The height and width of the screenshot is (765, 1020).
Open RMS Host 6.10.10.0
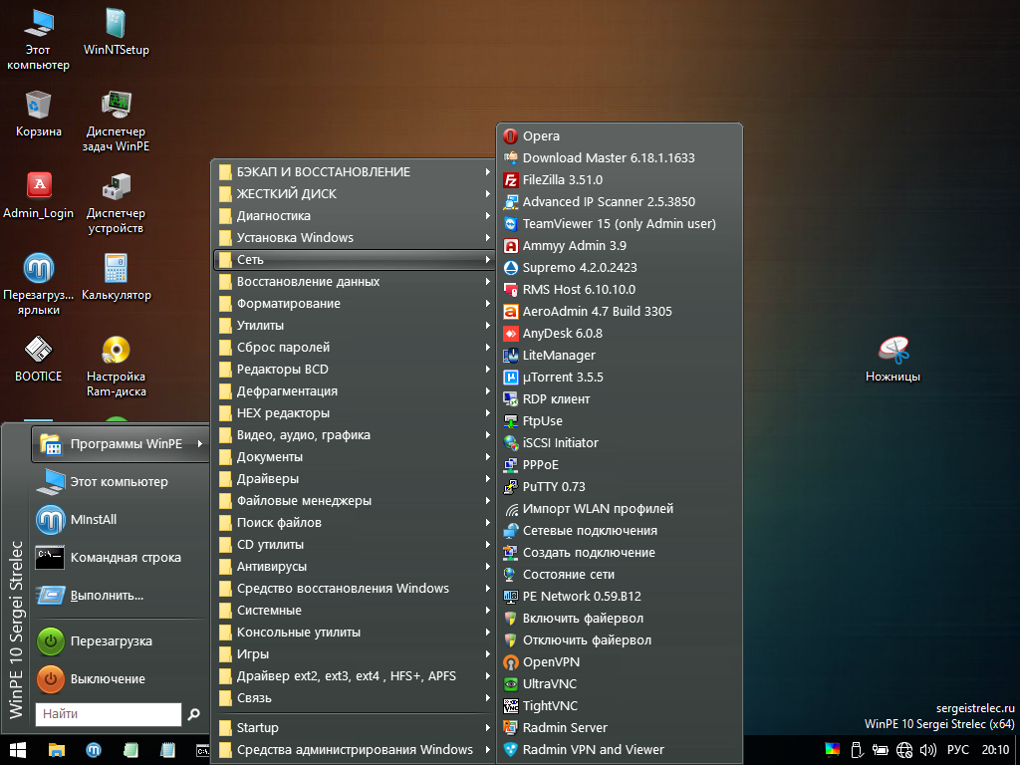click(620, 290)
